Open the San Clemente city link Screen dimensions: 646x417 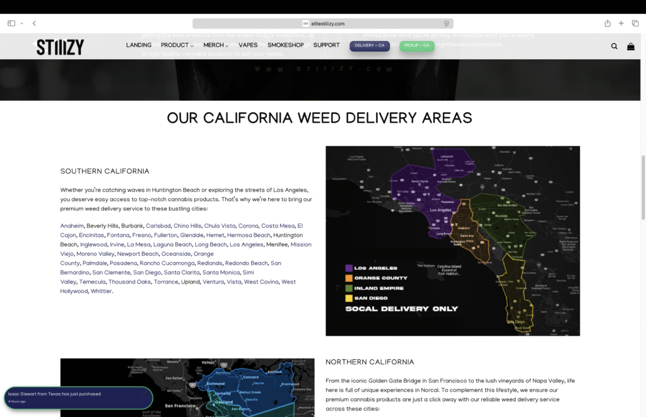[111, 273]
